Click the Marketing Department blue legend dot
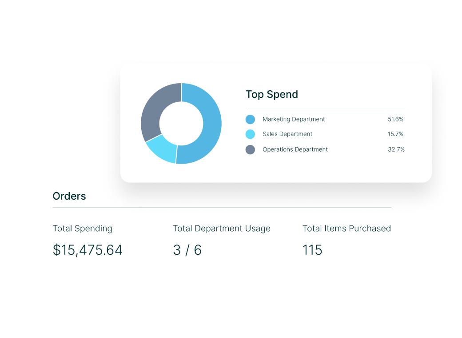 tap(250, 120)
